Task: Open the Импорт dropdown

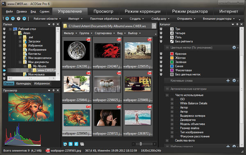Action: 75,19
